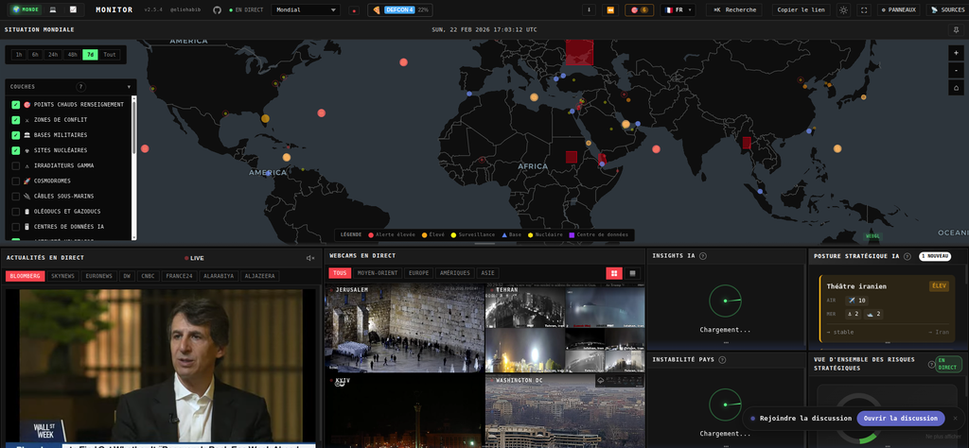Switch news feed to SkyNews tab
Viewport: 969px width, 448px height.
tap(62, 276)
